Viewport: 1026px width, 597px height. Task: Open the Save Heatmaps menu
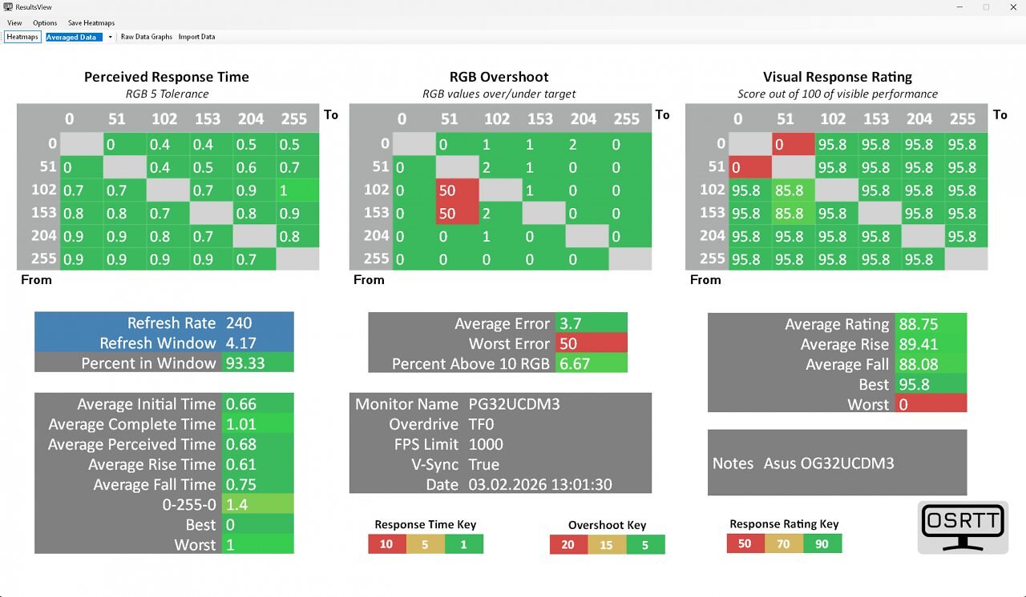(91, 23)
